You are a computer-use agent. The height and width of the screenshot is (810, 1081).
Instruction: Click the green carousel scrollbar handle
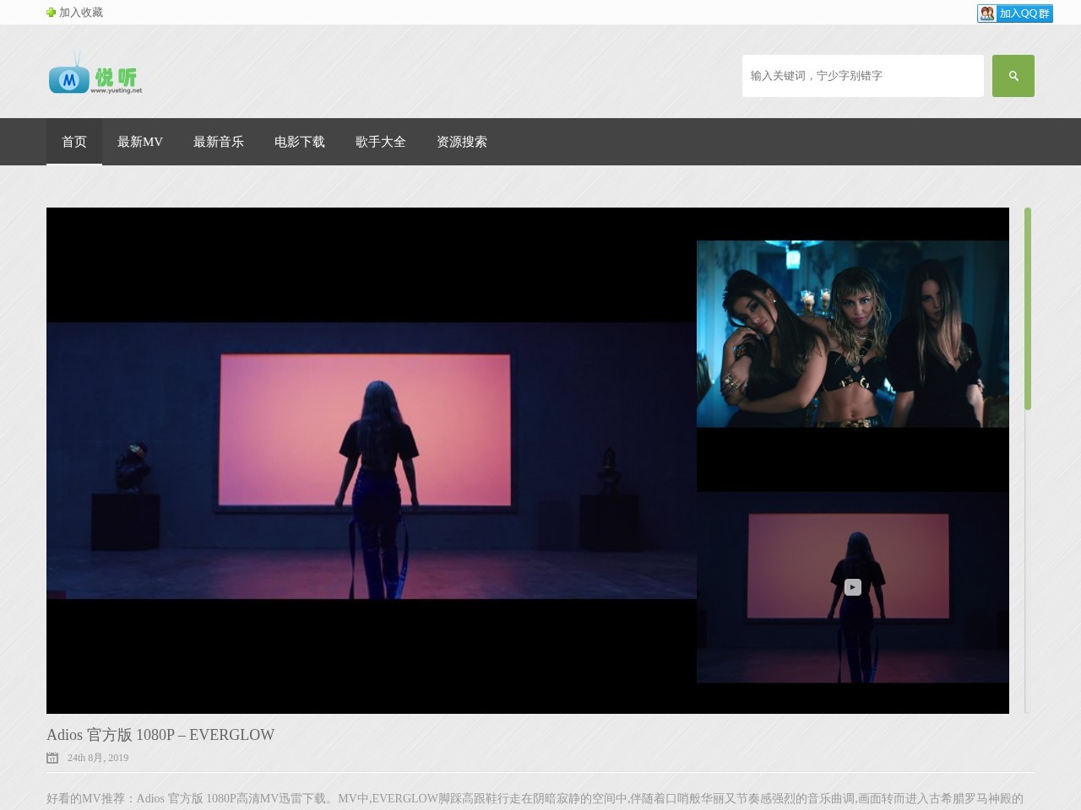[x=1028, y=309]
